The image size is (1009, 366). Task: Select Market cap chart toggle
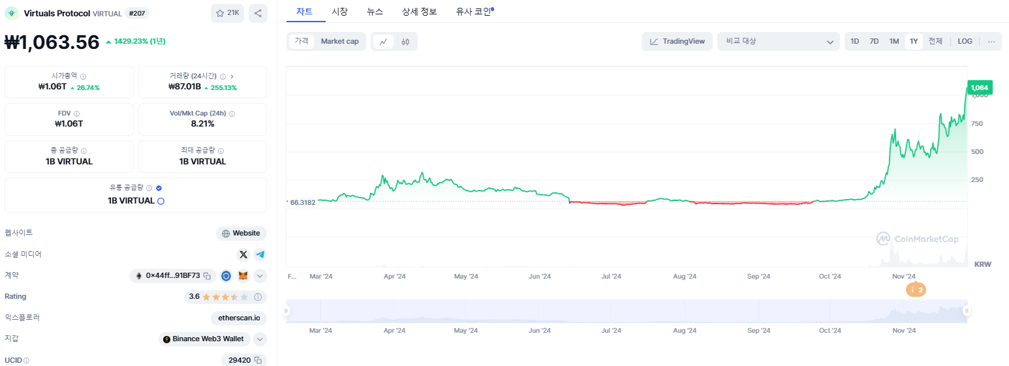(339, 41)
